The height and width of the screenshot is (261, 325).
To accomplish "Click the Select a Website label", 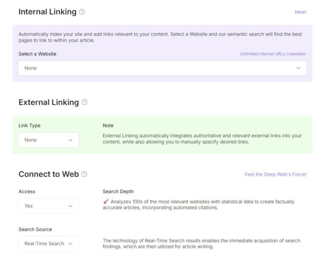I will pos(37,54).
